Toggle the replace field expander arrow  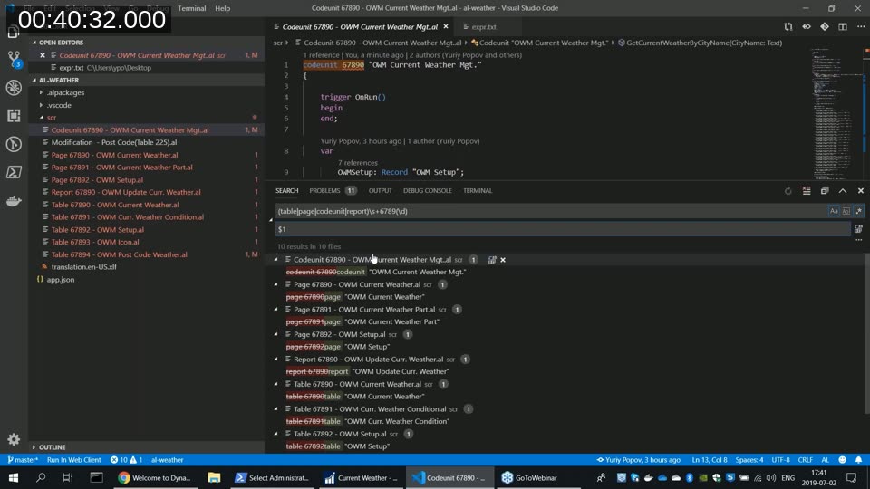pyautogui.click(x=271, y=220)
